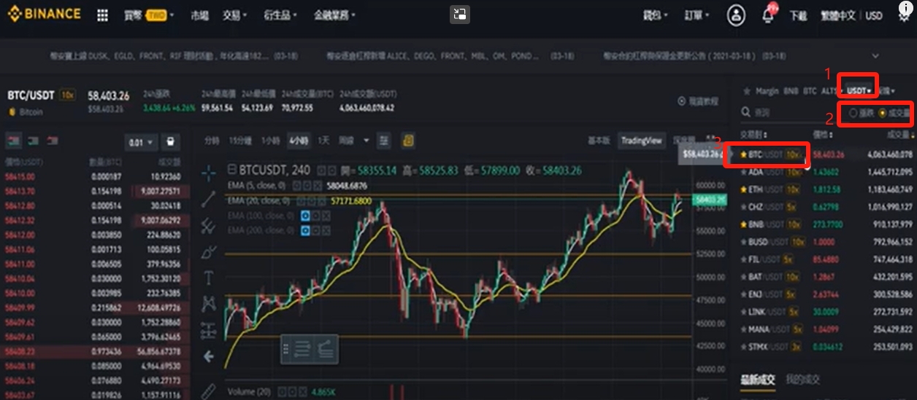
Task: Open the Download link in header
Action: click(798, 15)
